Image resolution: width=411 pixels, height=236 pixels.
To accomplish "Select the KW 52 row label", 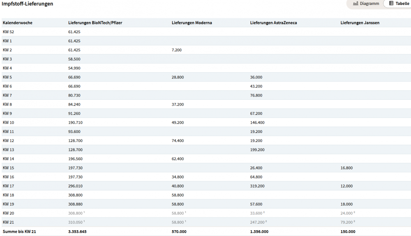I will pyautogui.click(x=8, y=32).
